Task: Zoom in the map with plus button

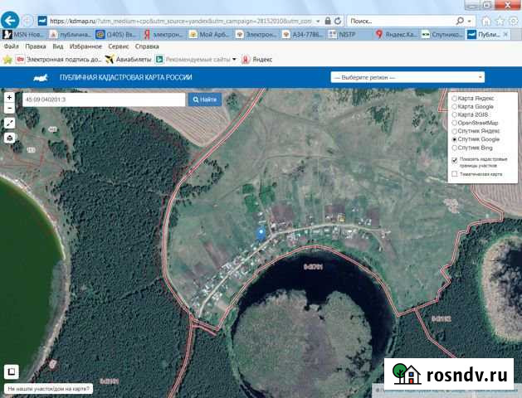Action: coord(9,97)
